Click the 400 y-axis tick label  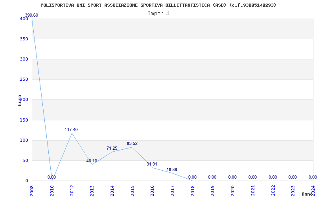(24, 19)
